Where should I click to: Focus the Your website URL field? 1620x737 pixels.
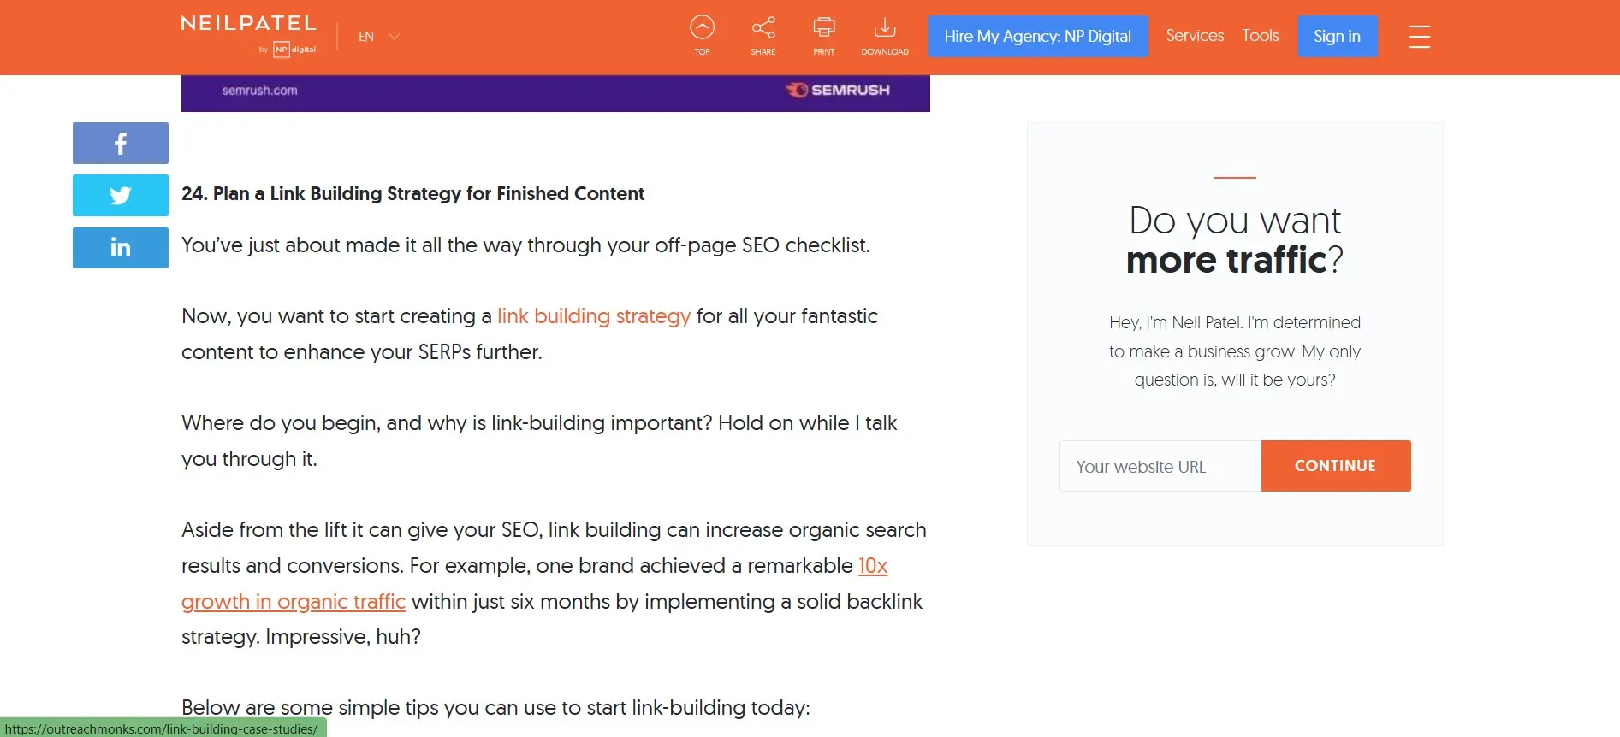(x=1160, y=467)
